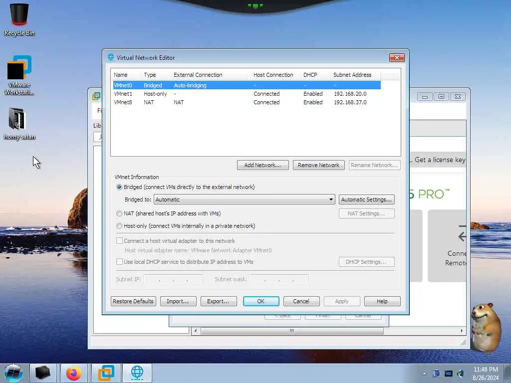
Task: Click the Show desktop strip
Action: pos(508,373)
